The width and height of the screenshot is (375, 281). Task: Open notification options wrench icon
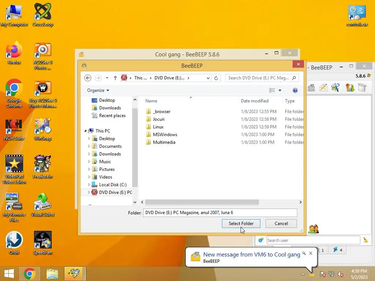pos(304,253)
